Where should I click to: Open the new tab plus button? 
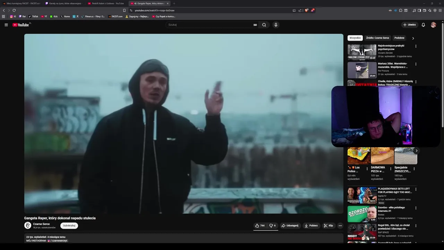pyautogui.click(x=174, y=3)
